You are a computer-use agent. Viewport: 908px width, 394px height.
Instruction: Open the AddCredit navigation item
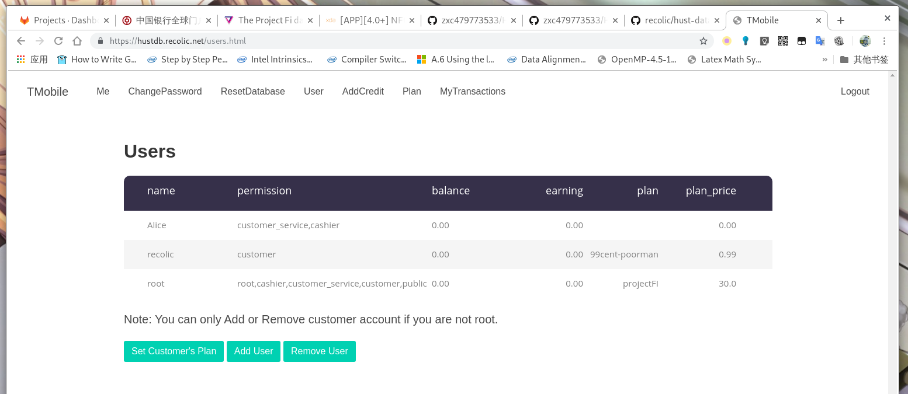[x=363, y=92]
